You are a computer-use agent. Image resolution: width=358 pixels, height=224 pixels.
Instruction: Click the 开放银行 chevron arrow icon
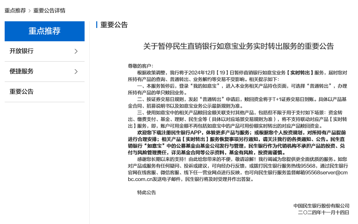[76, 51]
